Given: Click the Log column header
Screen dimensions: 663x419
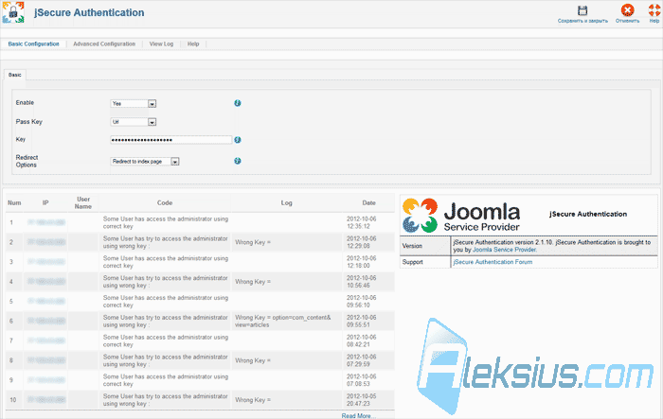Looking at the screenshot, I should click(287, 202).
